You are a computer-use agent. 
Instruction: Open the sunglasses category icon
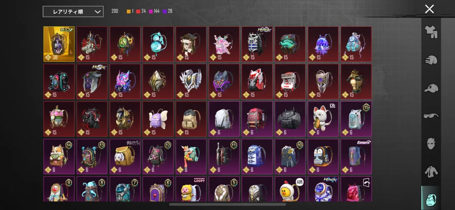431,116
